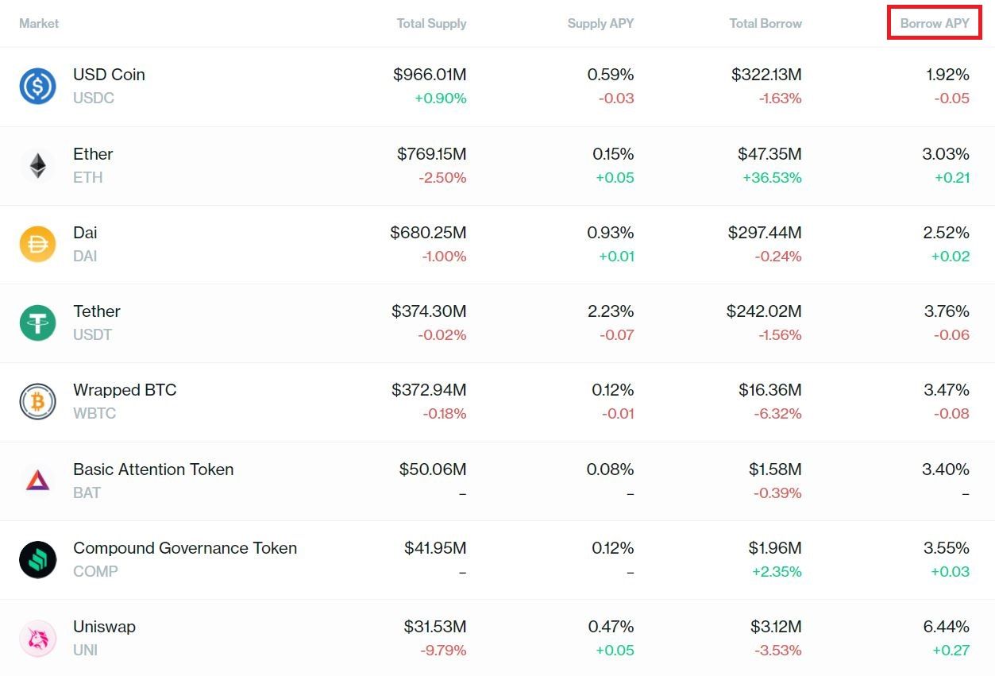
Task: Open the Compound Governance Token name link
Action: (185, 548)
